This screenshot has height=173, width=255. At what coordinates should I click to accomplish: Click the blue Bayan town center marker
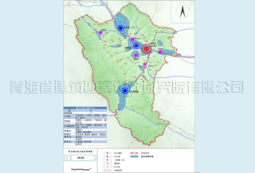pos(120,28)
